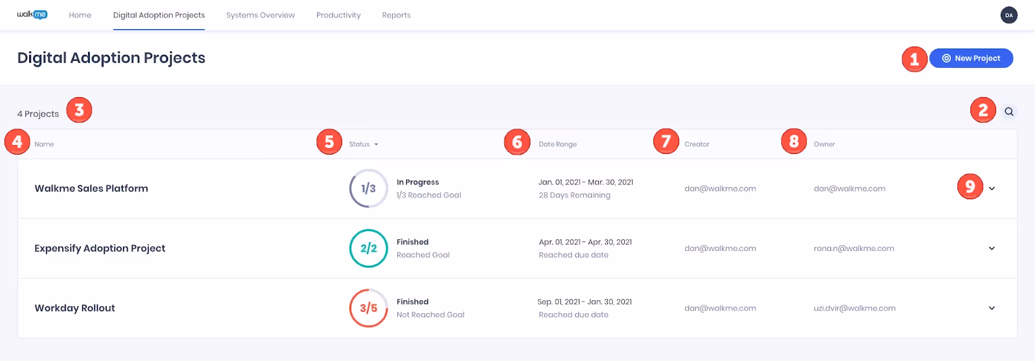1035x361 pixels.
Task: Switch to Systems Overview tab
Action: click(261, 15)
